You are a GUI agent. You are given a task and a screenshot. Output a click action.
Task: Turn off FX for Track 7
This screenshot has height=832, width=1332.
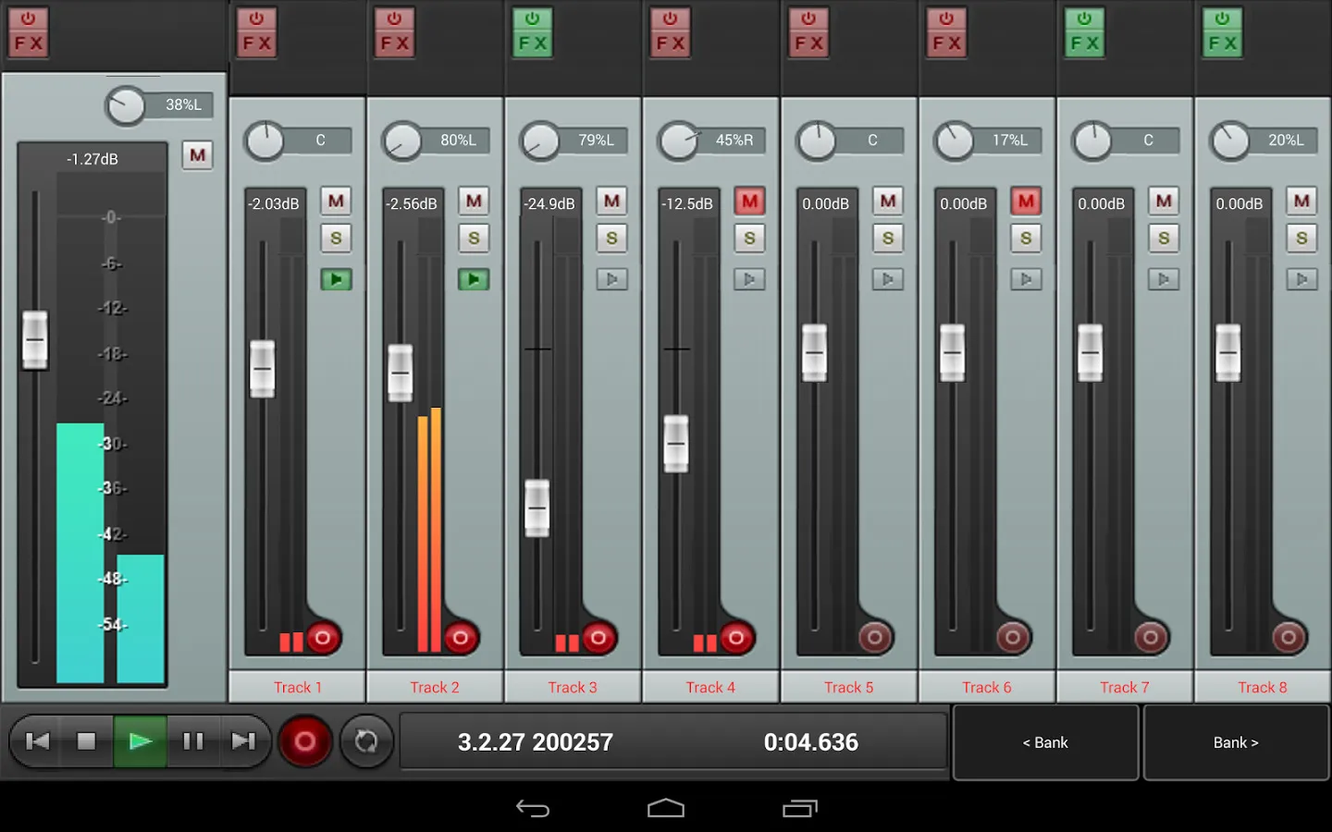click(1084, 31)
